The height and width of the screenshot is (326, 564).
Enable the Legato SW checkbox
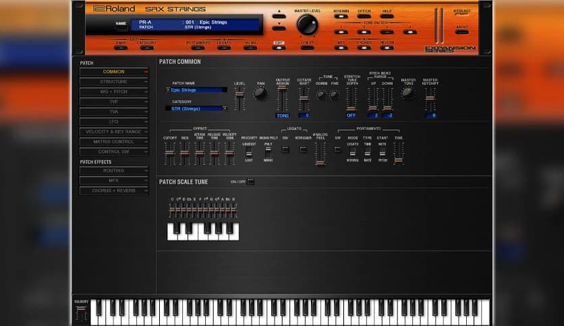(x=285, y=150)
